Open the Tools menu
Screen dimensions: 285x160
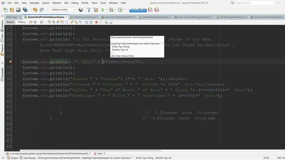coord(103,3)
